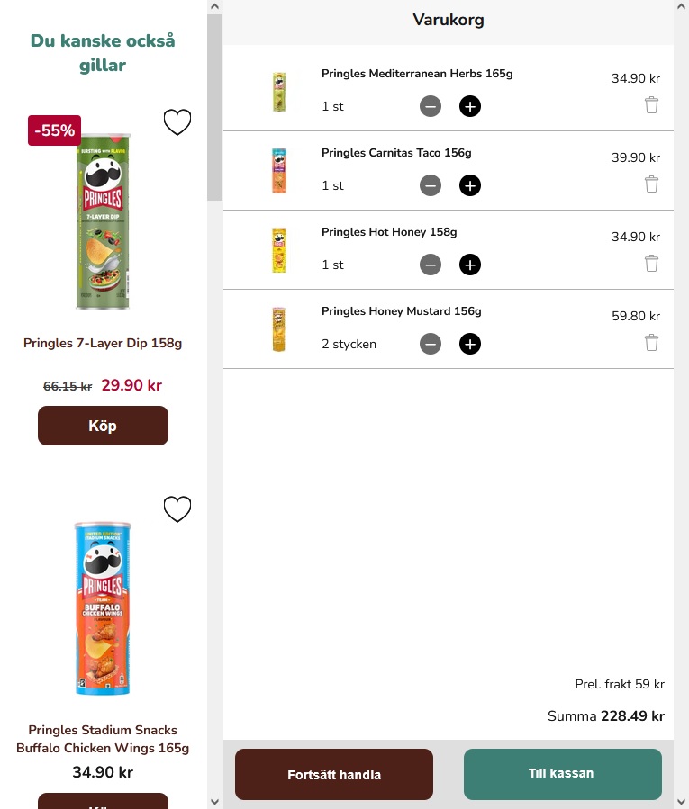
Task: Decrease quantity of Pringles Hot Honey
Action: click(x=431, y=265)
